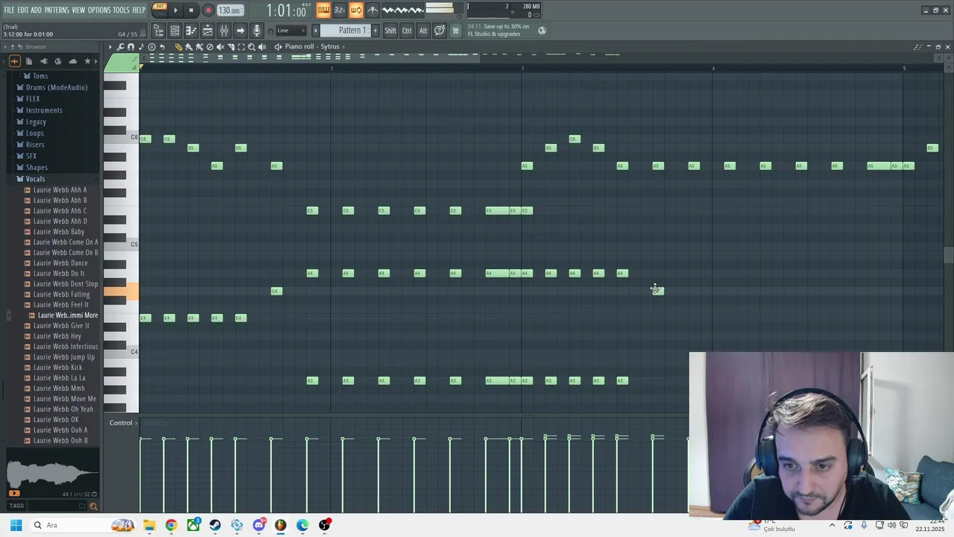Open the FILE menu

pos(9,10)
